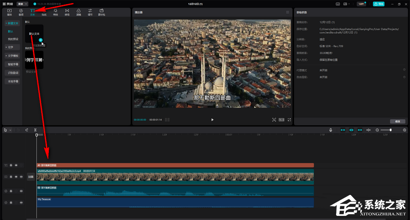Click the timeline zoom slider handle
Screen dimensions: 410x220
point(390,130)
